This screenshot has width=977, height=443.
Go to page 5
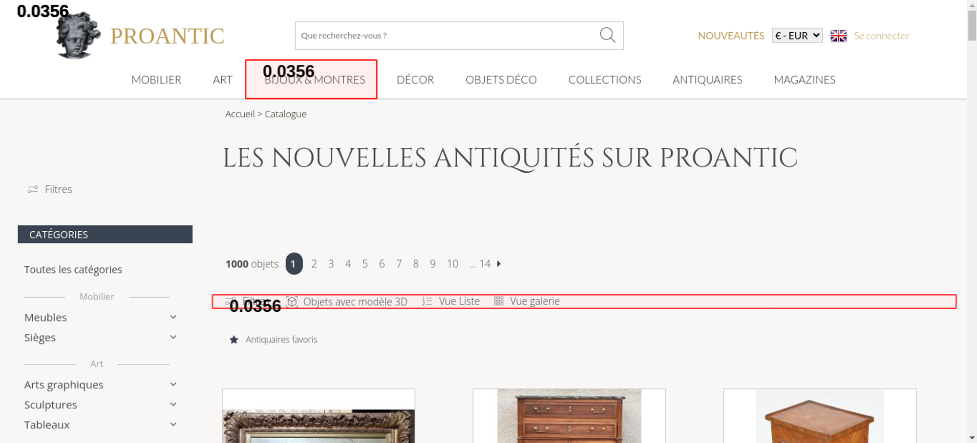point(365,264)
